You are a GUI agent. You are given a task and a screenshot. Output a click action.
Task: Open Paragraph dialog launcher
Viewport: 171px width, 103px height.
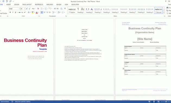(66, 16)
